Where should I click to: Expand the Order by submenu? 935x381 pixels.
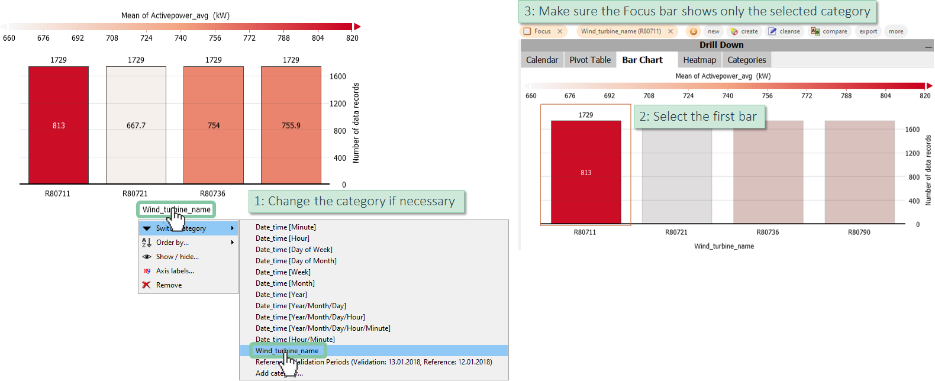tap(188, 243)
